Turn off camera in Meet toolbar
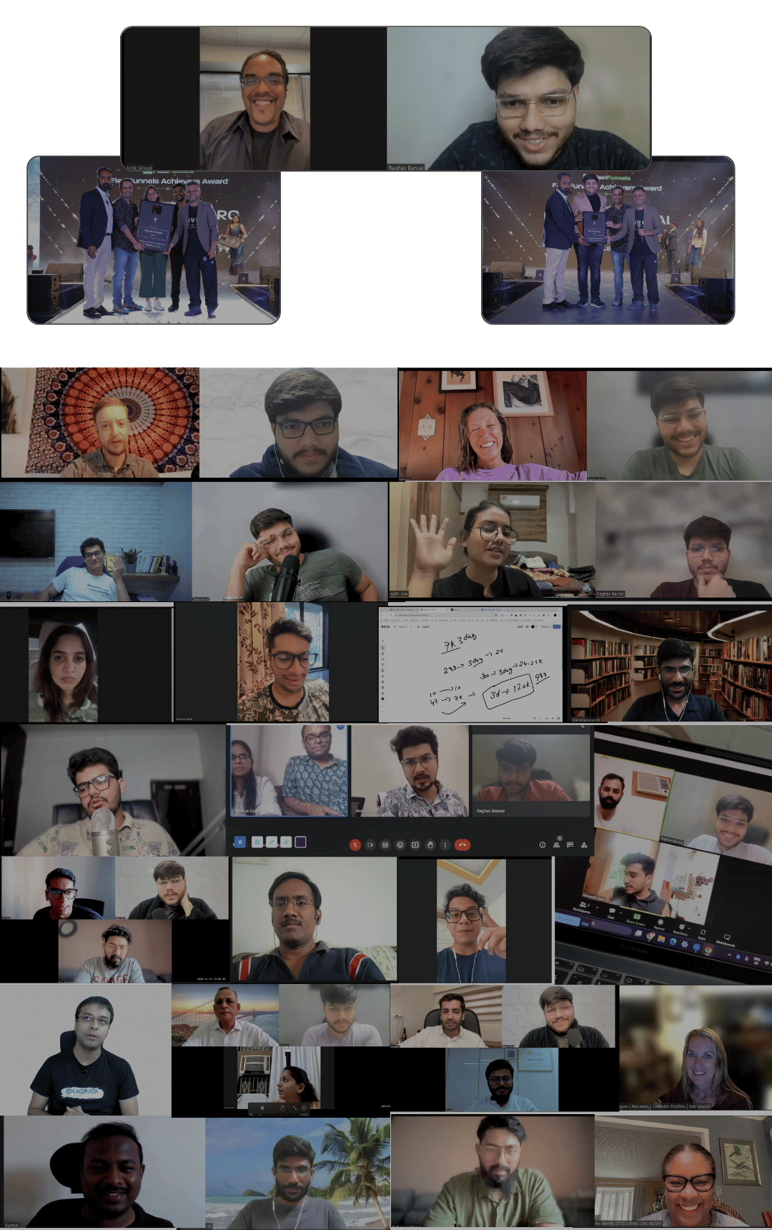Screen dimensions: 772x1230 [x=370, y=845]
